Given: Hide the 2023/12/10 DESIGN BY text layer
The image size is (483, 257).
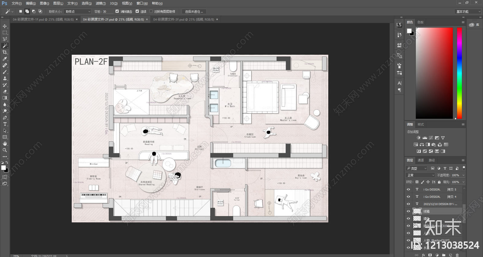Looking at the screenshot, I should tap(408, 204).
